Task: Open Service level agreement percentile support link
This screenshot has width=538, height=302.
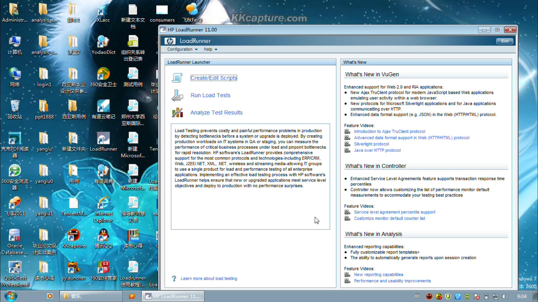Action: pos(395,212)
